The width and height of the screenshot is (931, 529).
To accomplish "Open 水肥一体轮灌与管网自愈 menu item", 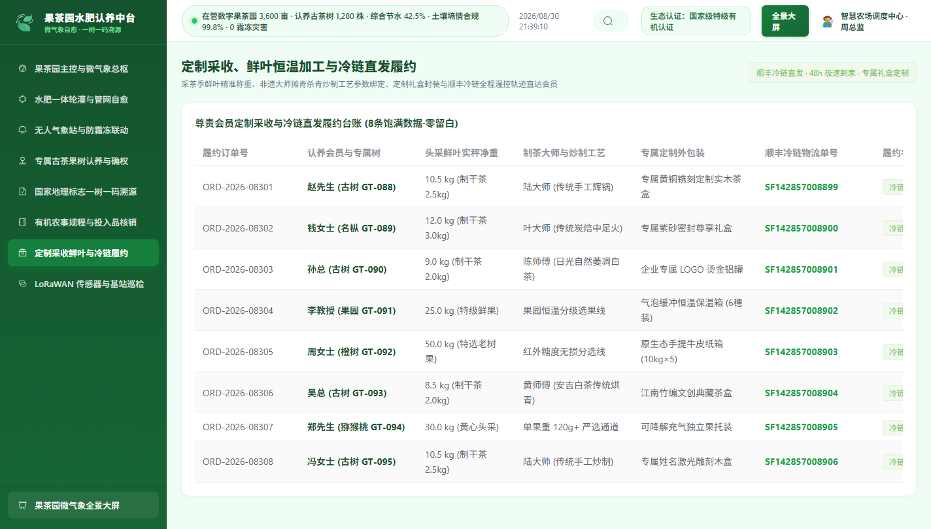I will coord(83,99).
